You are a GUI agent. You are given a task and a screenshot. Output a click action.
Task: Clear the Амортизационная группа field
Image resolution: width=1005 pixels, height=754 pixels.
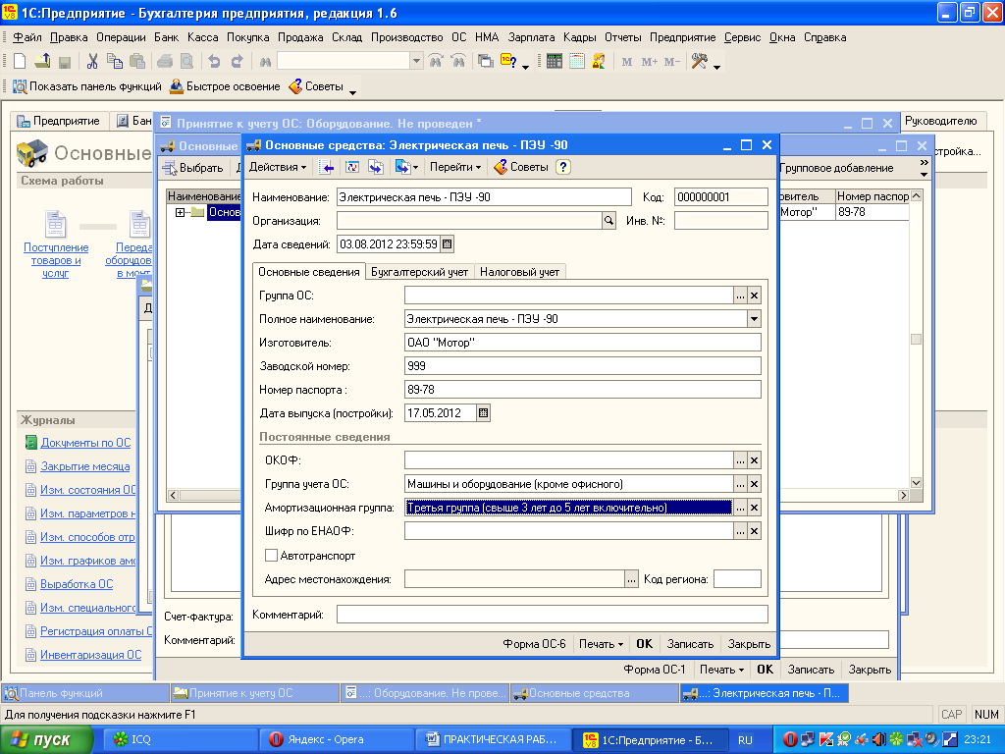755,508
